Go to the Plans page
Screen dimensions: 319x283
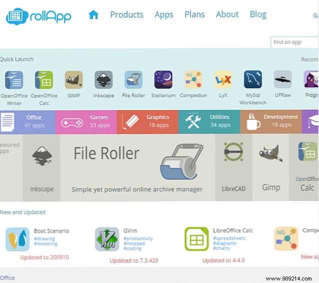194,15
